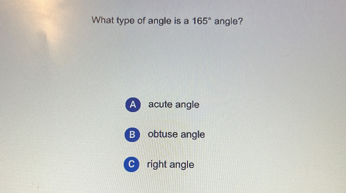Screen dimensions: 346x193
Task: Click the white letter A inside its circle
Action: (133, 105)
